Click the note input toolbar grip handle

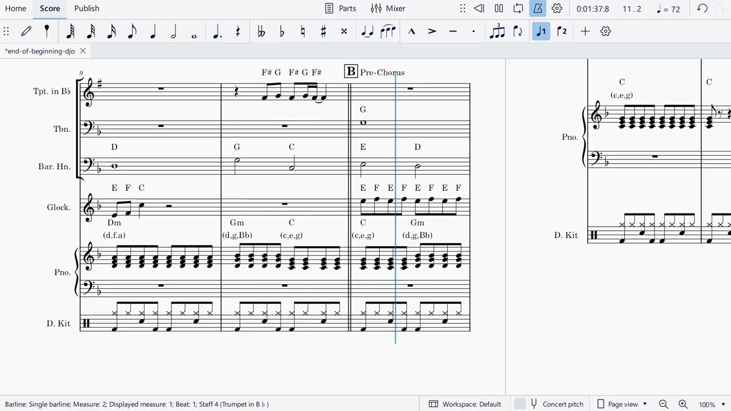tap(6, 31)
